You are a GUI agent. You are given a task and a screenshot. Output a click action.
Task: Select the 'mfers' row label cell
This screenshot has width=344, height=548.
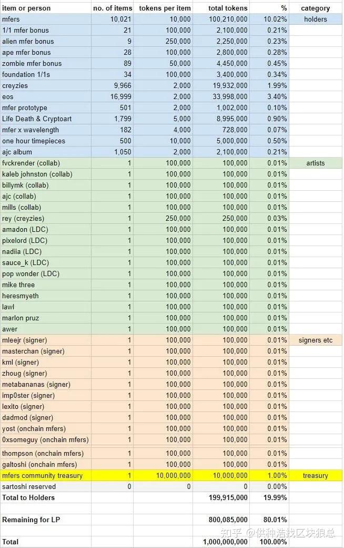coord(11,19)
